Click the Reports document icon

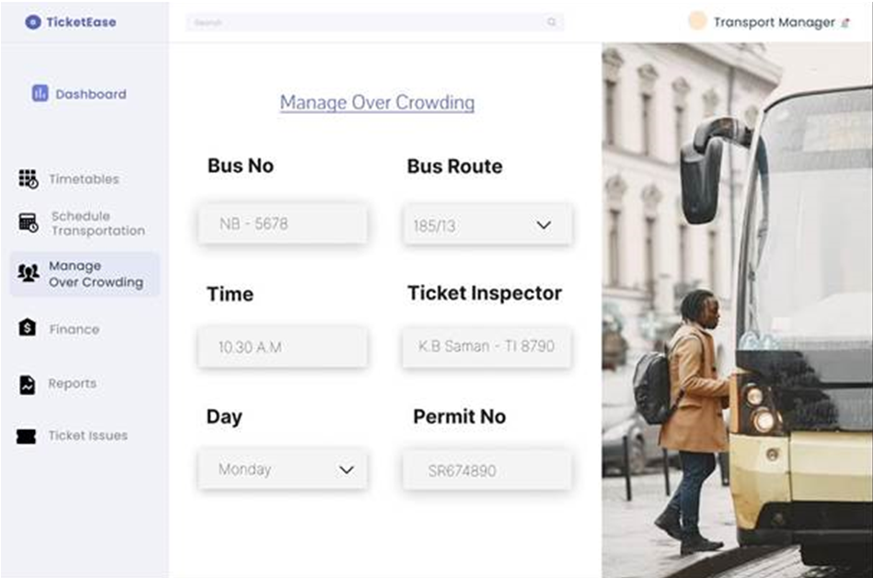[27, 384]
